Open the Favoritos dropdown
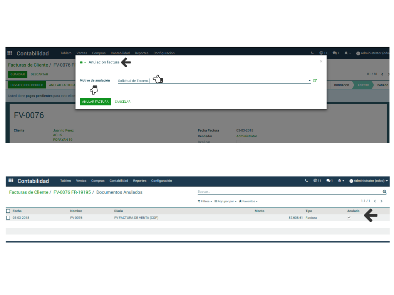The image size is (394, 295). click(248, 202)
